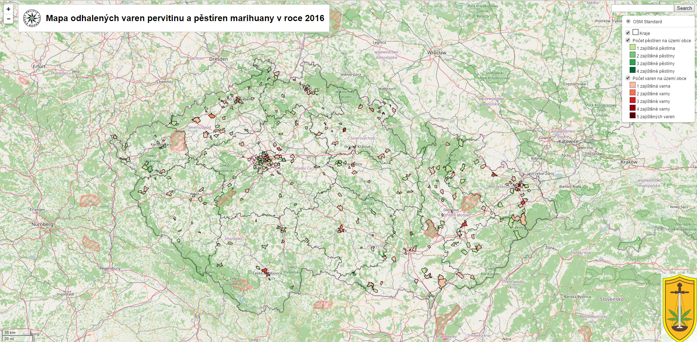Screen dimensions: 697x342
Task: Click the Kraje outline legend icon
Action: (636, 32)
